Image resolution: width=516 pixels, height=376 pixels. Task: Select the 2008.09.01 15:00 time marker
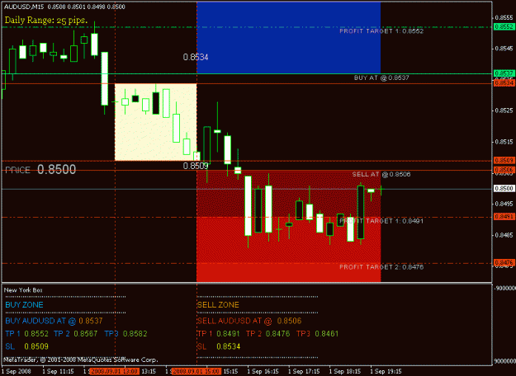point(196,371)
